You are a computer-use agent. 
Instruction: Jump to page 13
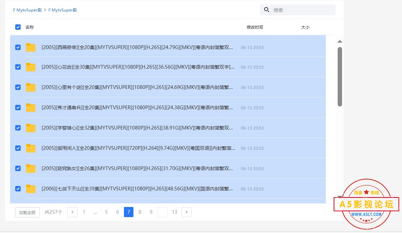click(x=175, y=212)
